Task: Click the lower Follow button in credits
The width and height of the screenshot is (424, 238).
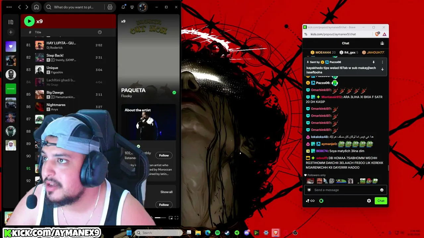Action: 164,205
